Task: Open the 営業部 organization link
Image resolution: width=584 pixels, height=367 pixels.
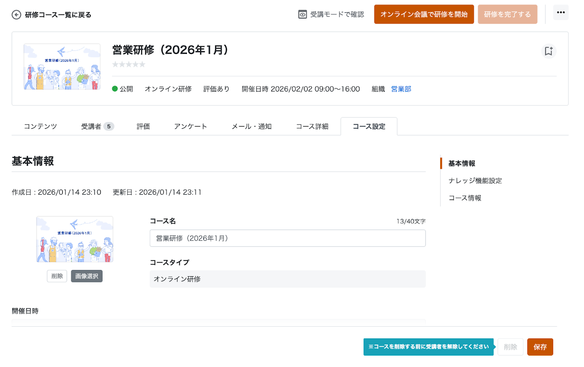Action: pos(401,89)
